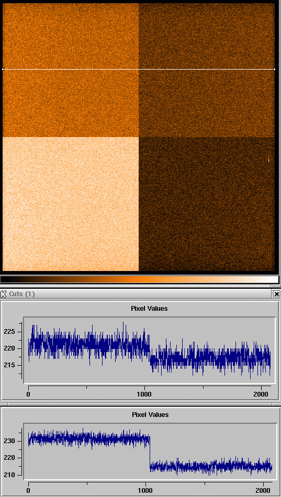Click the divider bar between the two plots
281x497 pixels.
coord(140,404)
